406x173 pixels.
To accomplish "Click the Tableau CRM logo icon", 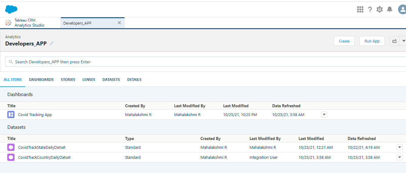I will [8, 23].
